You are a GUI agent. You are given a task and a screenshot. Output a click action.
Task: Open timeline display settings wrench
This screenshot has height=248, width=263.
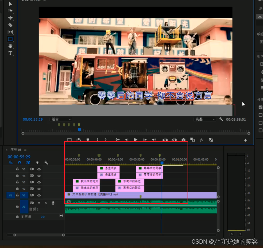(46, 163)
